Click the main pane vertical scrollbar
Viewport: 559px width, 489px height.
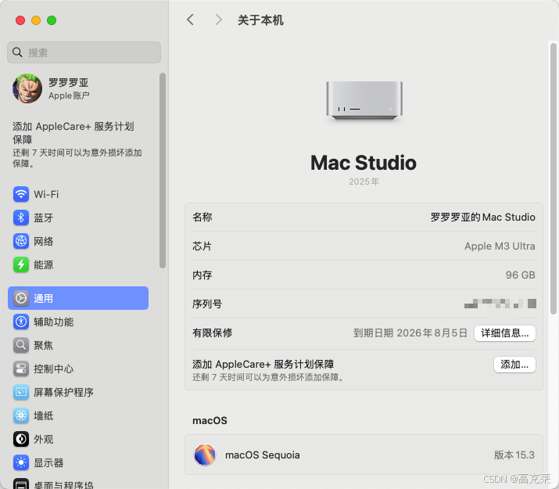point(554,178)
